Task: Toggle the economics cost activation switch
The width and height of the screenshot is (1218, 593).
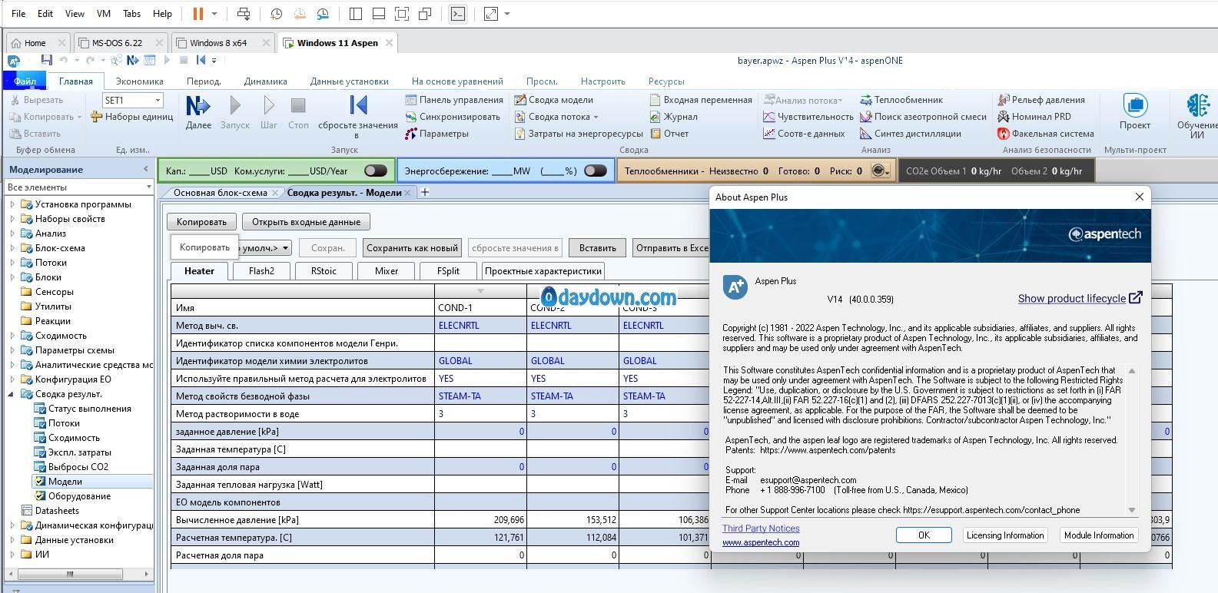Action: (375, 171)
